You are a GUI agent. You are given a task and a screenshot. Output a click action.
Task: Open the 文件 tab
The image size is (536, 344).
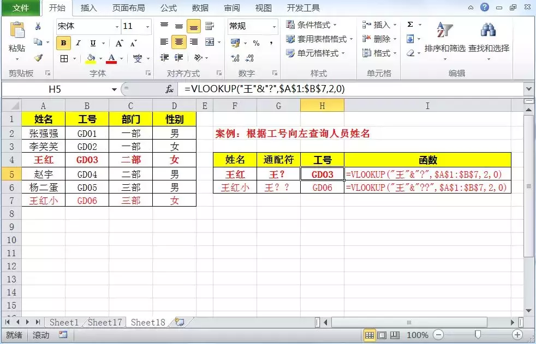click(x=21, y=8)
